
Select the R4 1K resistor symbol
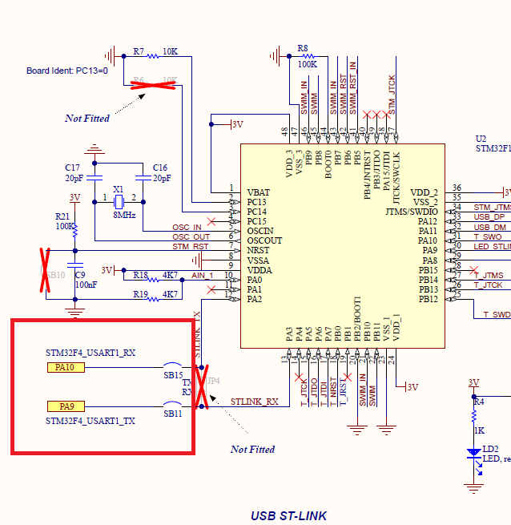pyautogui.click(x=474, y=416)
